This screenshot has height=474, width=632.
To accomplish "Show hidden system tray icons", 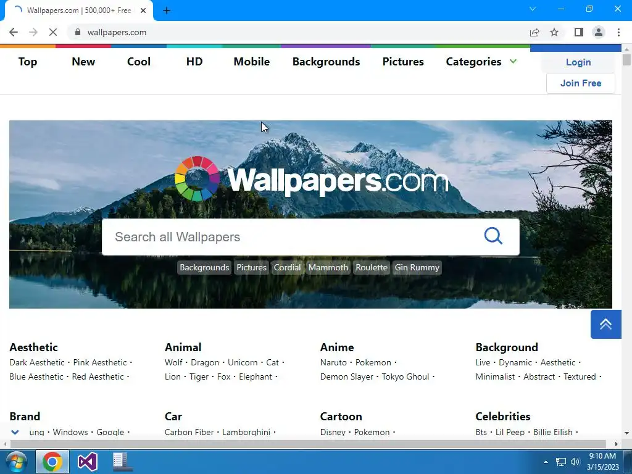I will pos(546,462).
